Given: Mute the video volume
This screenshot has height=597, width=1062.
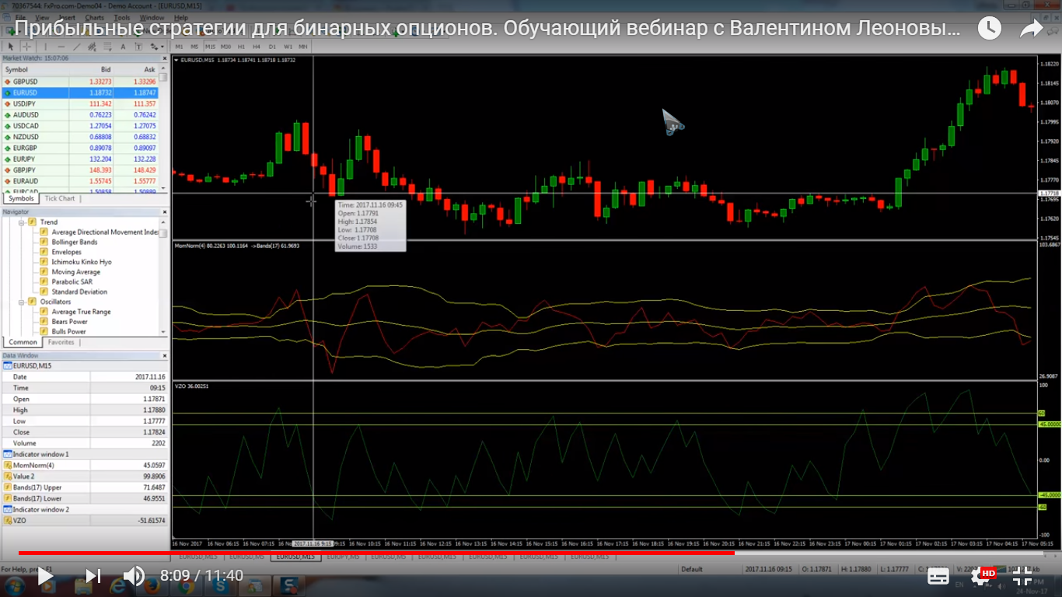Looking at the screenshot, I should [134, 576].
